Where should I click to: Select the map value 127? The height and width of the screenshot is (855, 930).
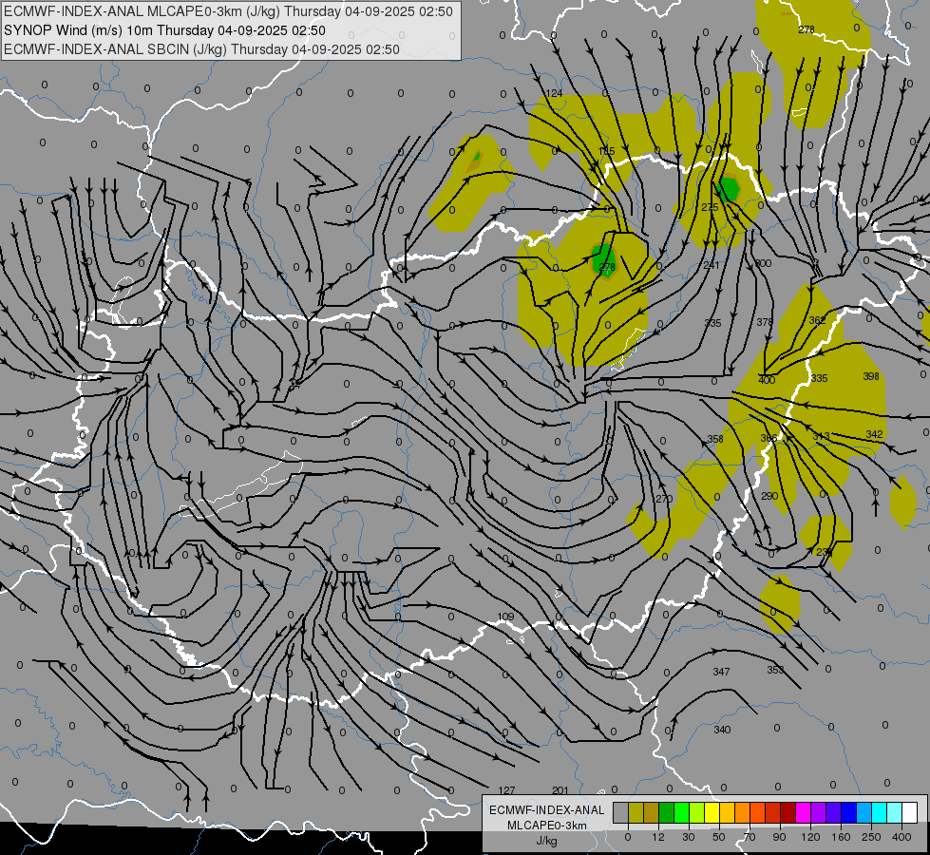pos(506,790)
